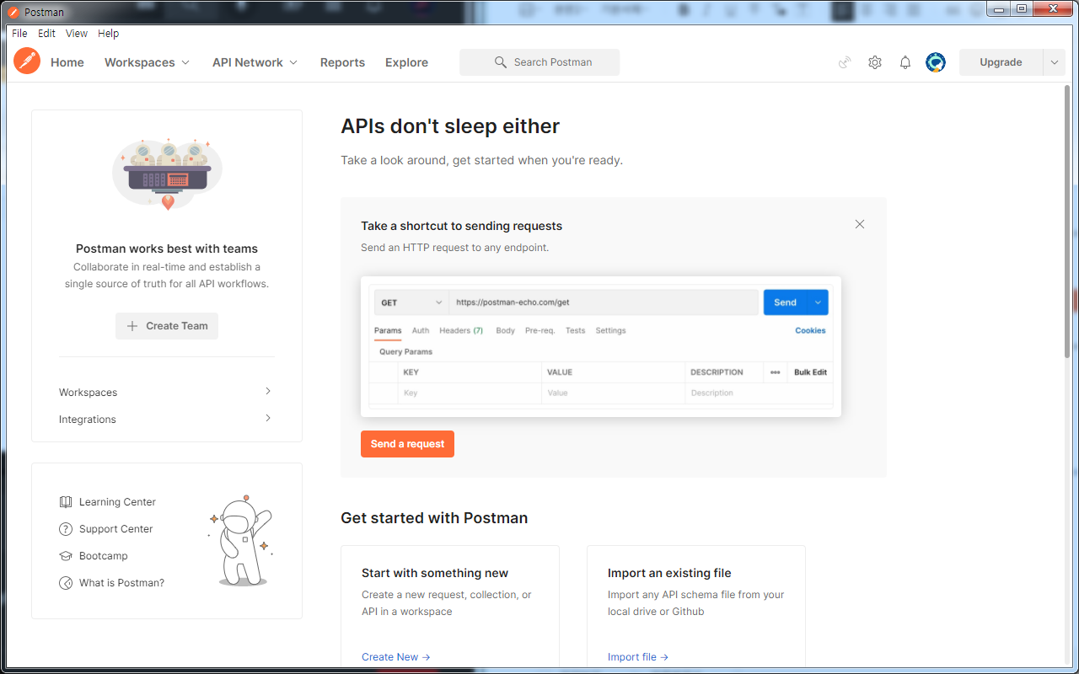The height and width of the screenshot is (674, 1079).
Task: Select Auth tab in request preview
Action: 421,331
